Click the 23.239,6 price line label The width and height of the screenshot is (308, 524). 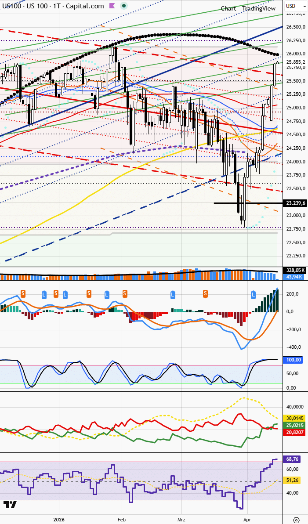[x=295, y=203]
